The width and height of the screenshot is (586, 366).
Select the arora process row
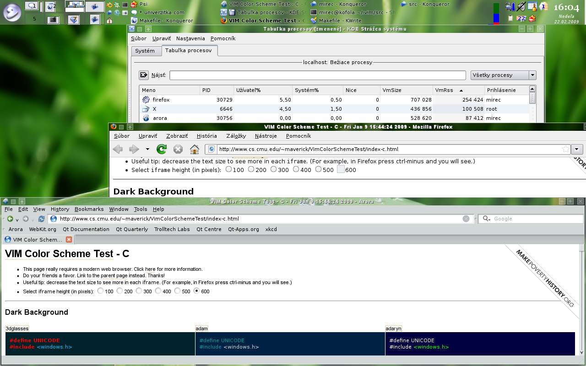[x=334, y=118]
